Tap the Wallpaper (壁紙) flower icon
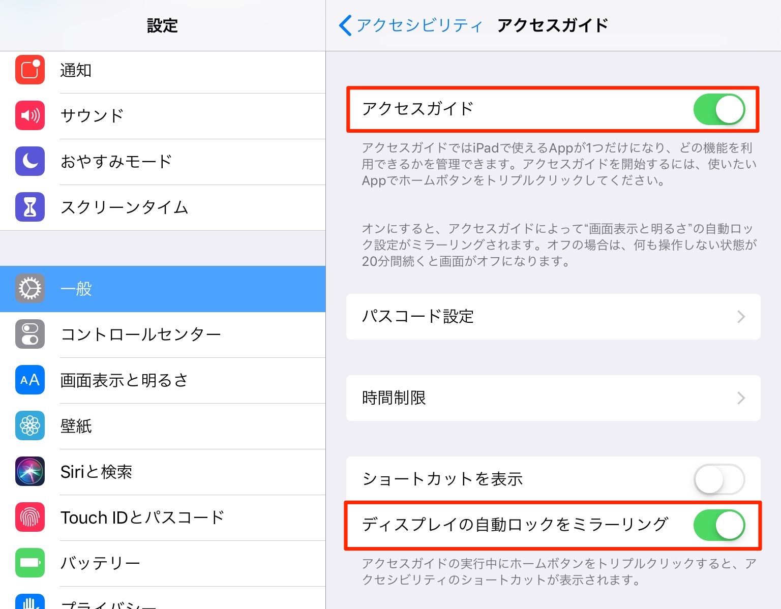Screen dimensions: 781x609 pos(30,425)
